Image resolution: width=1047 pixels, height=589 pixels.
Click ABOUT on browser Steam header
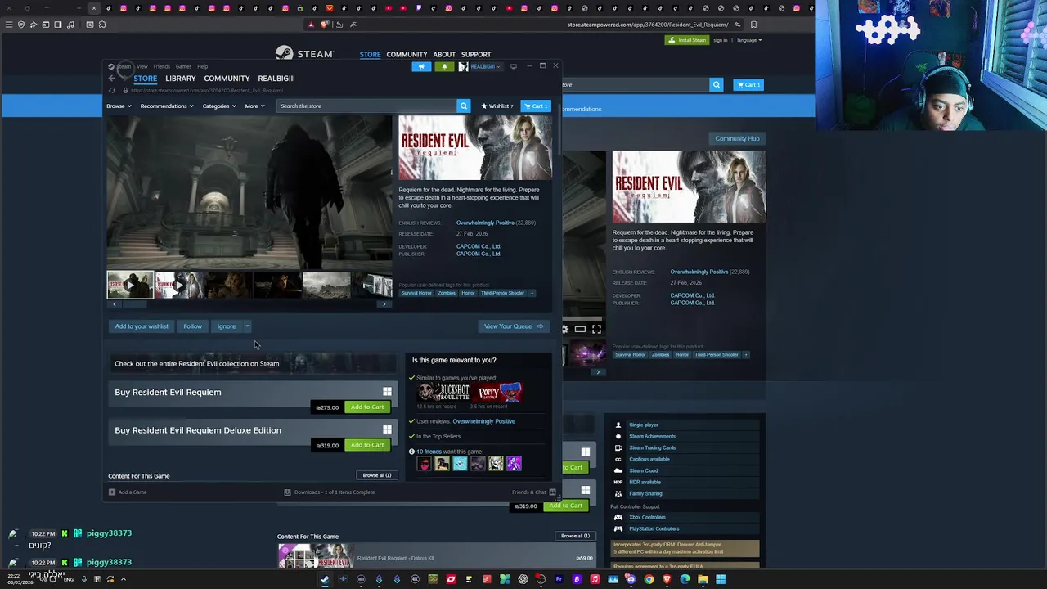coord(444,55)
